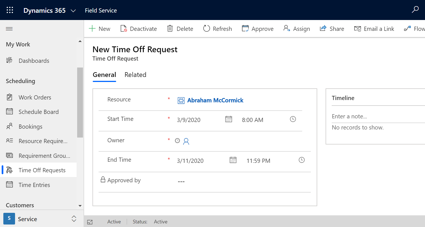Viewport: 425px width, 227px height.
Task: Open the Start Time clock picker
Action: (293, 119)
